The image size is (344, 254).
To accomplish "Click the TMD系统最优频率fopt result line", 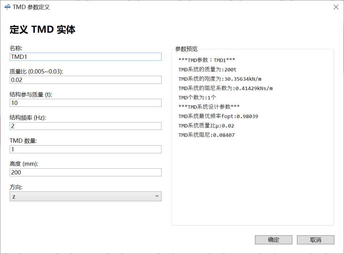I will pos(218,116).
